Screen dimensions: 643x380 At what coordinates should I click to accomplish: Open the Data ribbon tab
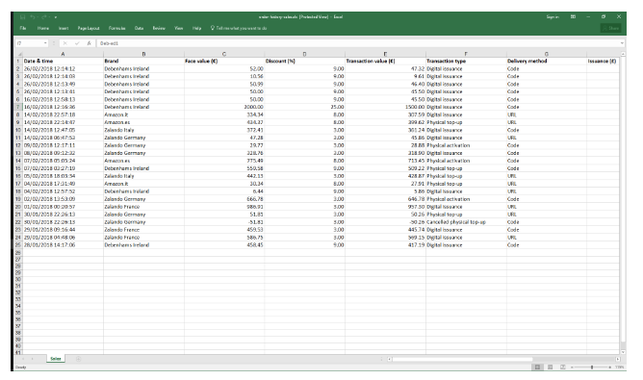tap(139, 28)
